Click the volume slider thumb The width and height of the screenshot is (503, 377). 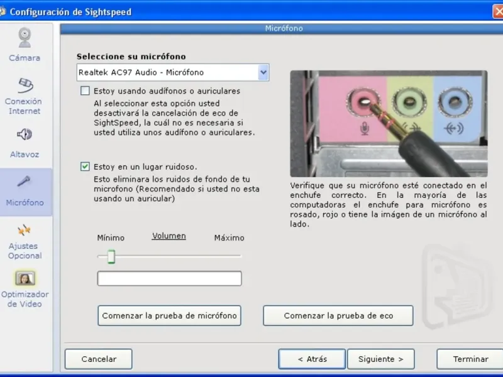111,256
